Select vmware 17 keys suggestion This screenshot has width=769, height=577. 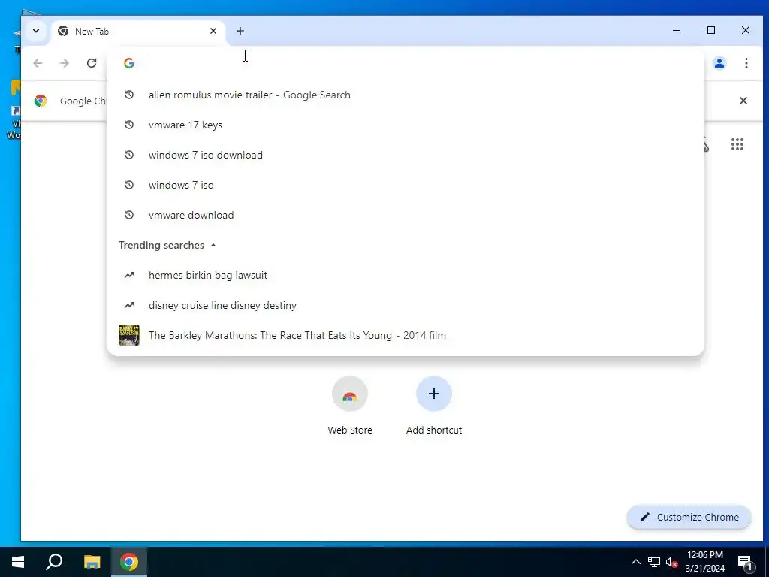coord(405,125)
